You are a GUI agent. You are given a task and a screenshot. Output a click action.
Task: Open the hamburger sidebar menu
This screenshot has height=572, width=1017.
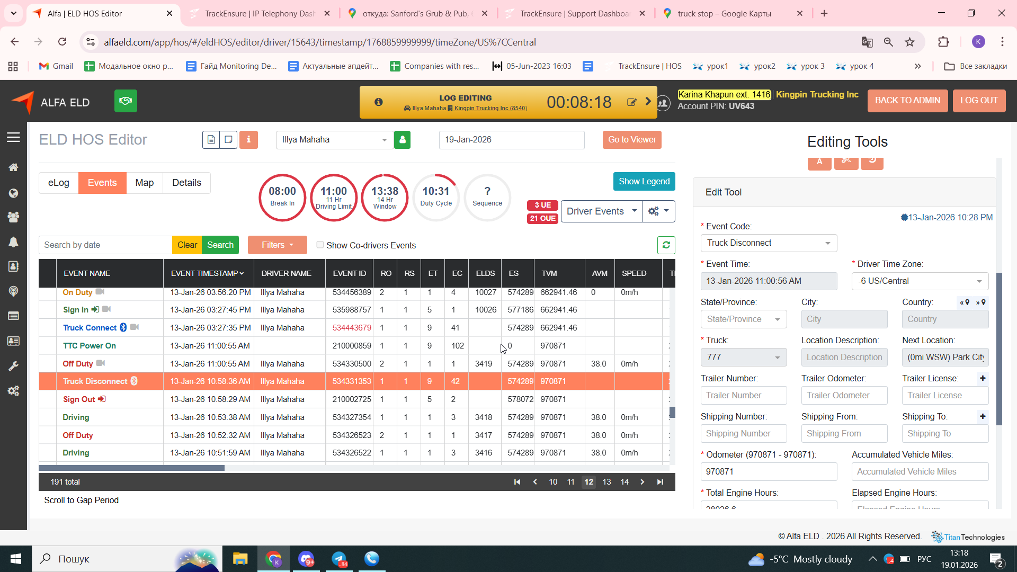[13, 138]
